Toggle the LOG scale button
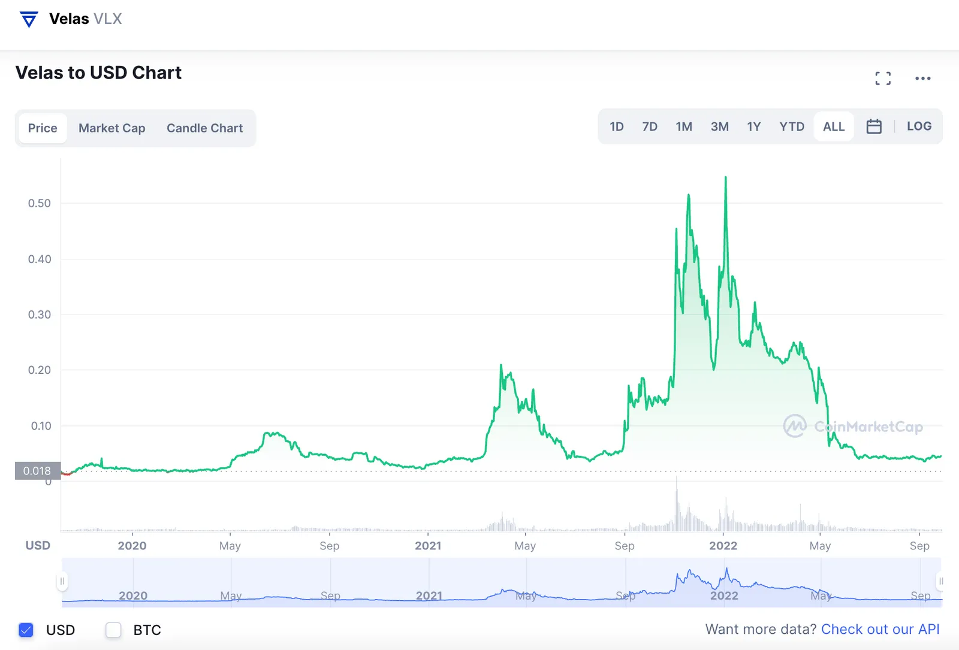This screenshot has width=959, height=650. click(919, 126)
